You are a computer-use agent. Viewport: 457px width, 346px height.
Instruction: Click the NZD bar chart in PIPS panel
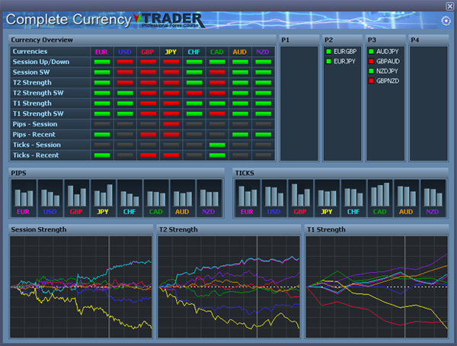(x=209, y=198)
